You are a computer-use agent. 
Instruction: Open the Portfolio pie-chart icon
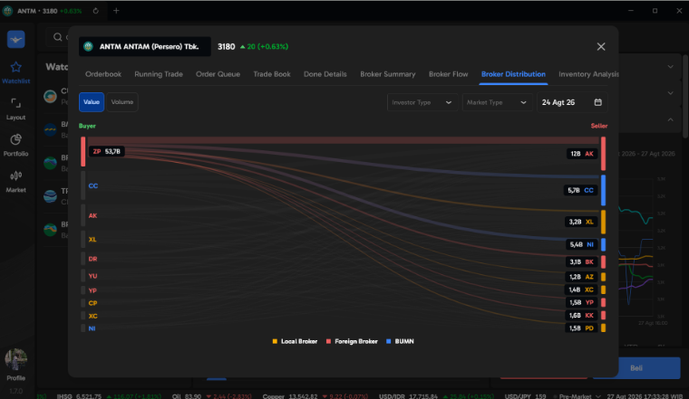15,139
